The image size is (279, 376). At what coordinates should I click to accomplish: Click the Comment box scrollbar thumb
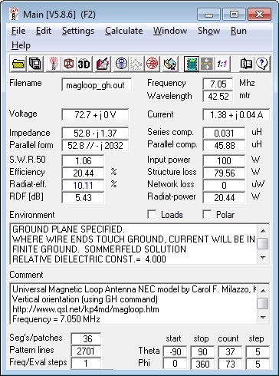coord(263,304)
